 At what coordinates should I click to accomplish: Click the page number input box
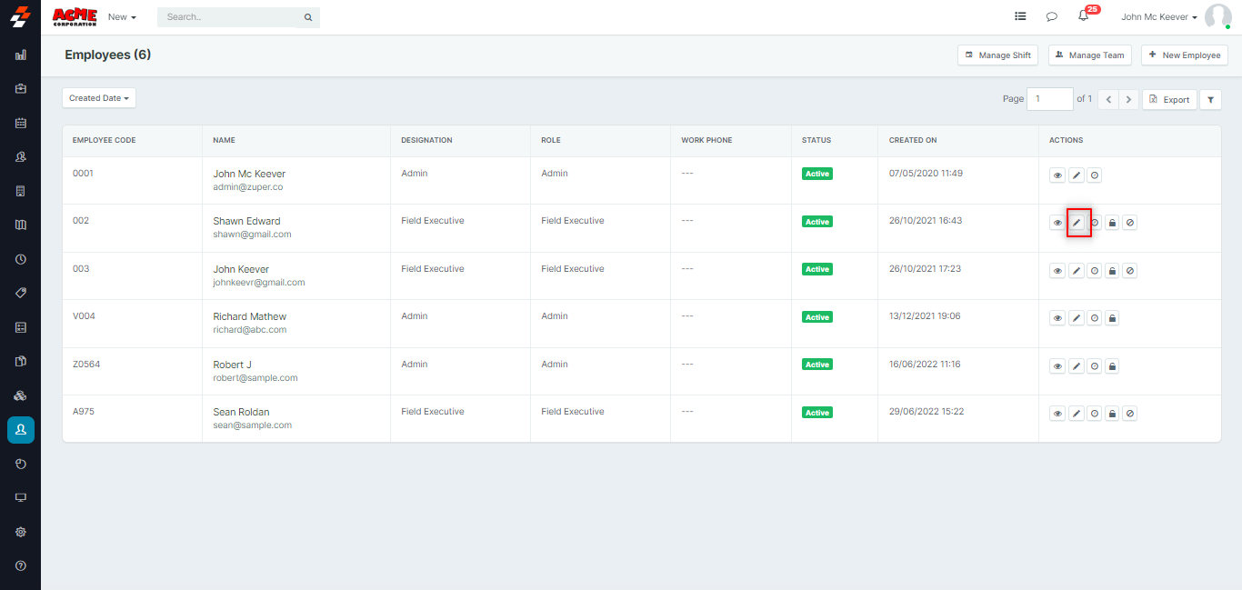point(1050,99)
